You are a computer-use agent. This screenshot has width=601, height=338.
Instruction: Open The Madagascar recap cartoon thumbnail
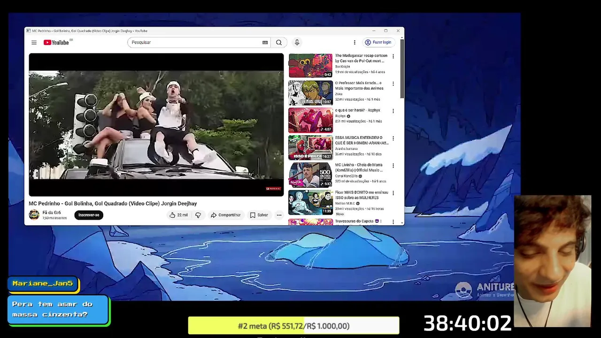tap(310, 65)
